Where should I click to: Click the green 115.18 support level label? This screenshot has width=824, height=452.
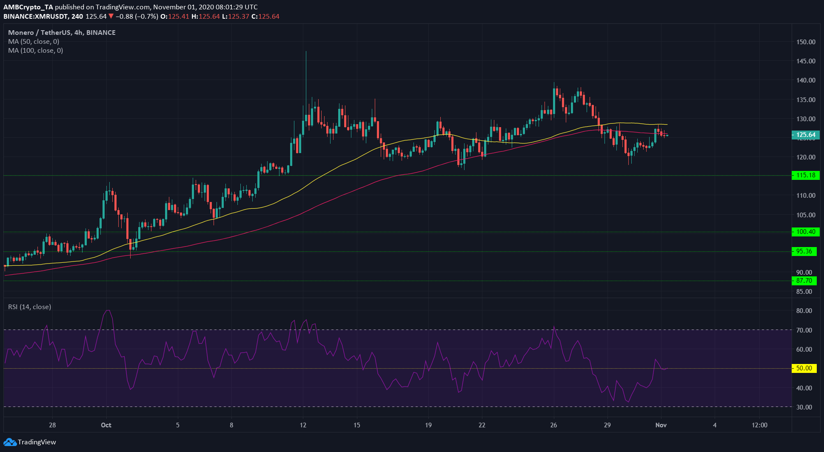pos(806,175)
